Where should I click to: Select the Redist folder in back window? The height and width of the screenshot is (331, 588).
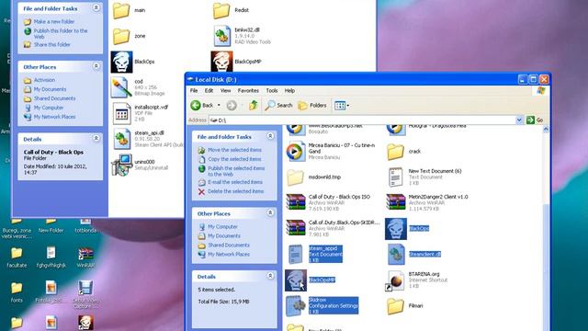point(221,10)
